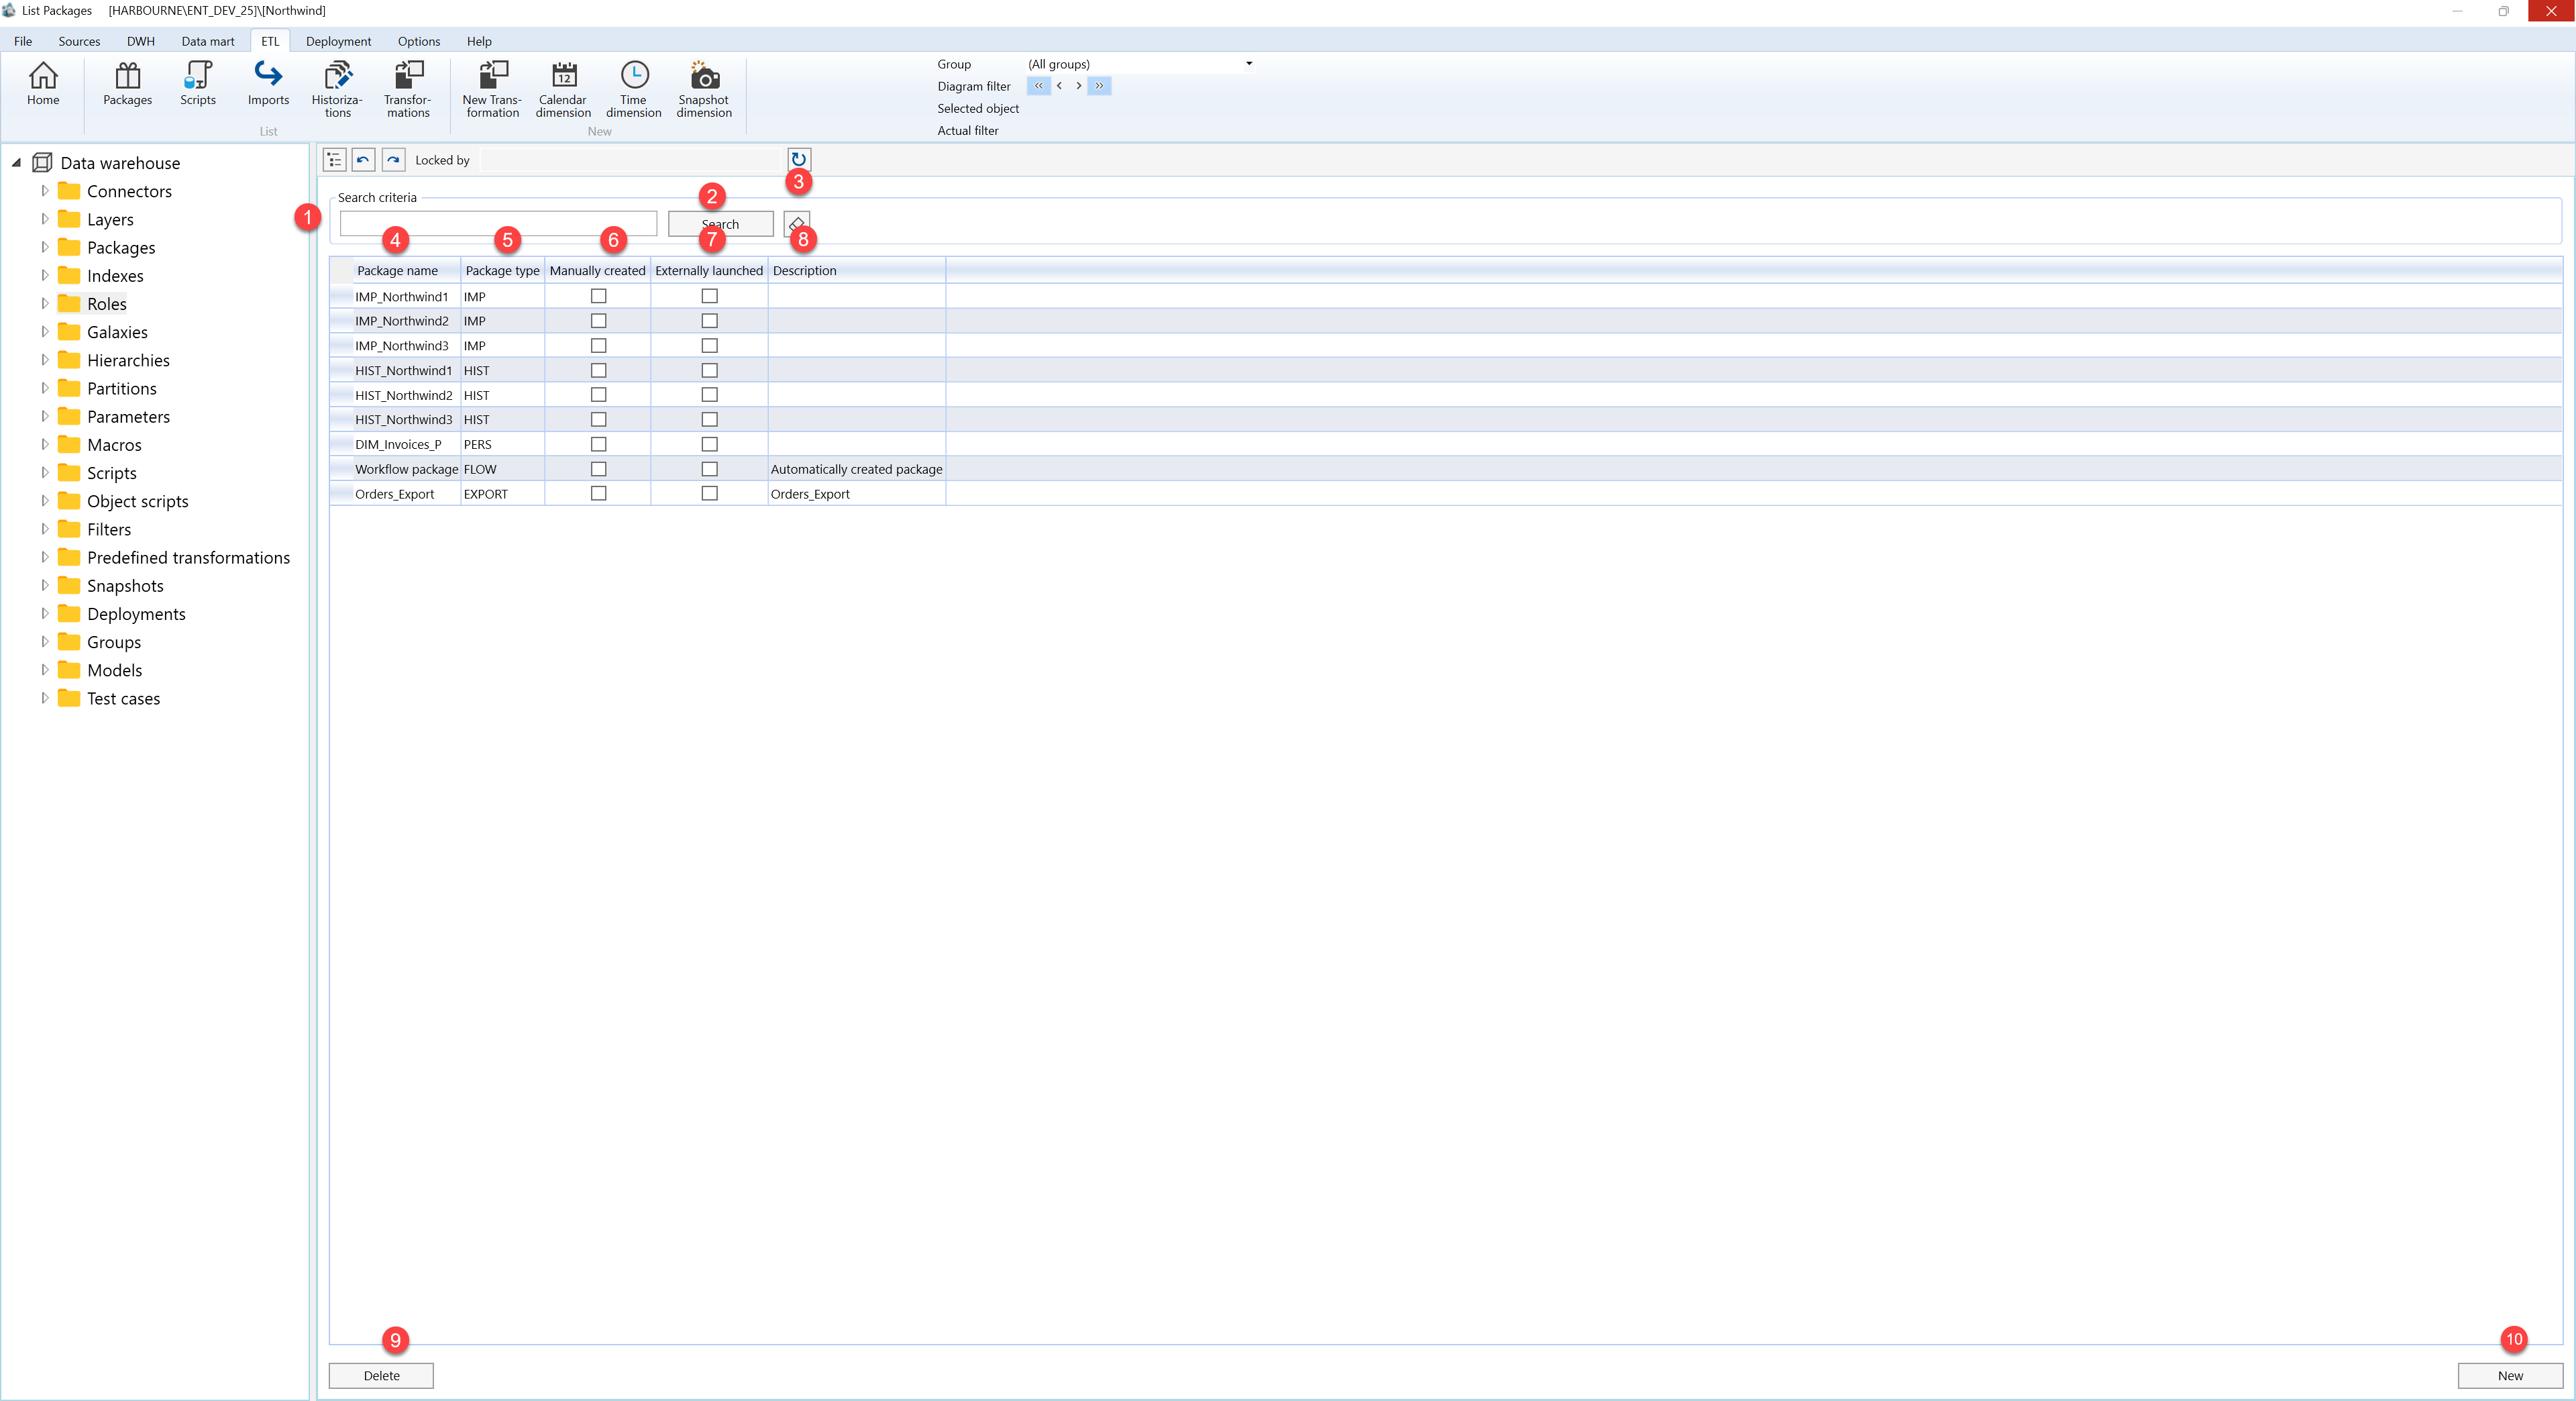This screenshot has width=2576, height=1401.
Task: Create a new Time dimension
Action: 634,89
